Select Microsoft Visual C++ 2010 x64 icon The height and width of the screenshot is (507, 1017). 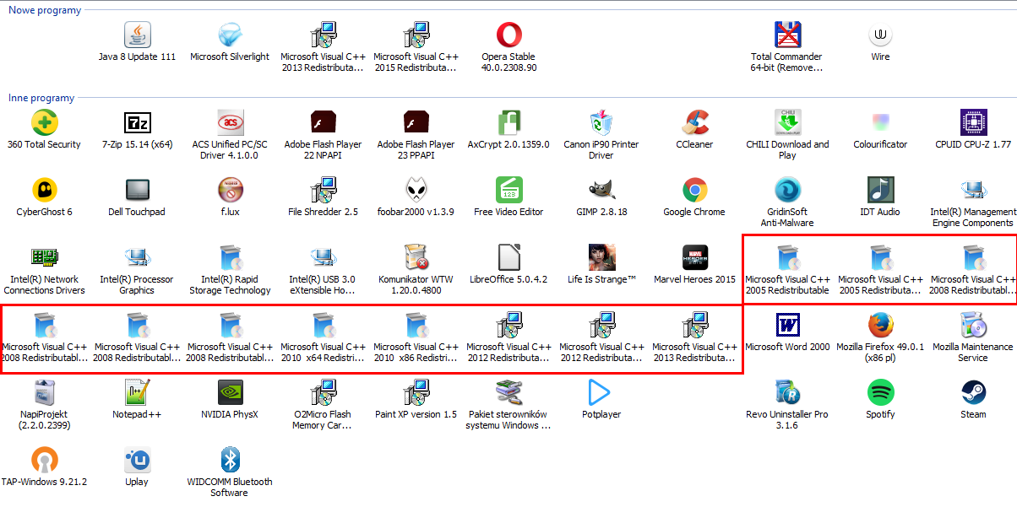pos(323,325)
